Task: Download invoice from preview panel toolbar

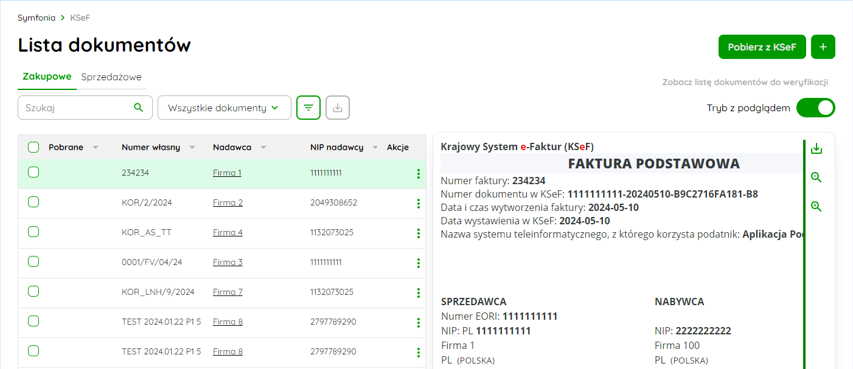Action: coord(816,148)
